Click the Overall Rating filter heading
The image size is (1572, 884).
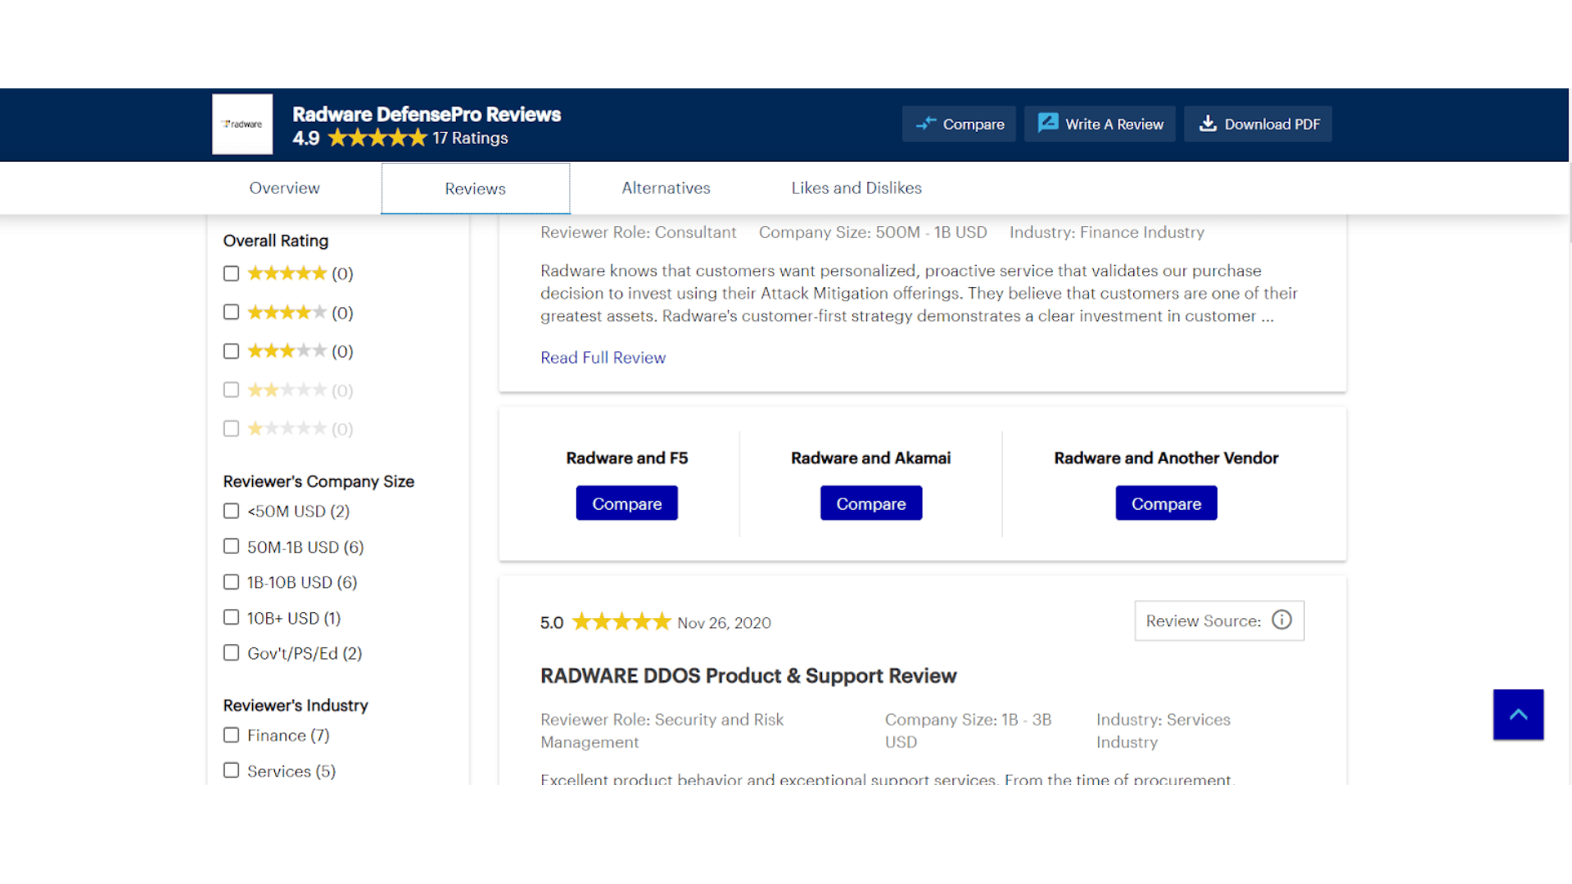click(276, 241)
